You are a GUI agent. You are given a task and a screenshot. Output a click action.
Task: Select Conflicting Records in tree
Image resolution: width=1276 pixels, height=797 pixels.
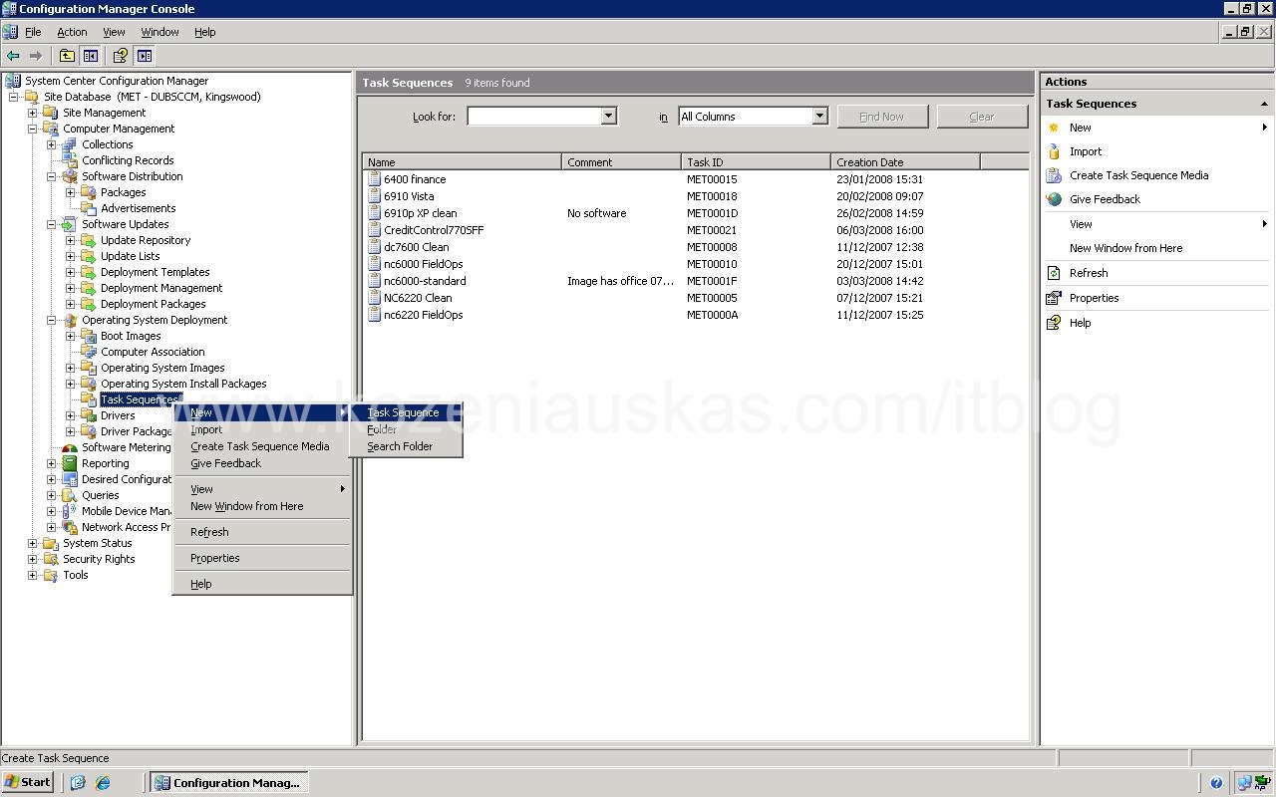128,160
